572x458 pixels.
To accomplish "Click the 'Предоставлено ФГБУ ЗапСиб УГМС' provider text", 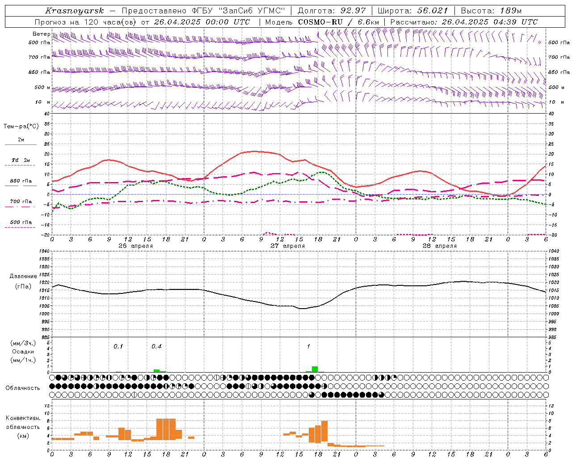I will pyautogui.click(x=203, y=11).
